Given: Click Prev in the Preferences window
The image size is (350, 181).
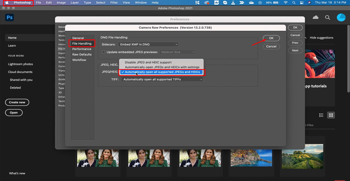Looking at the screenshot, I should pos(295,43).
